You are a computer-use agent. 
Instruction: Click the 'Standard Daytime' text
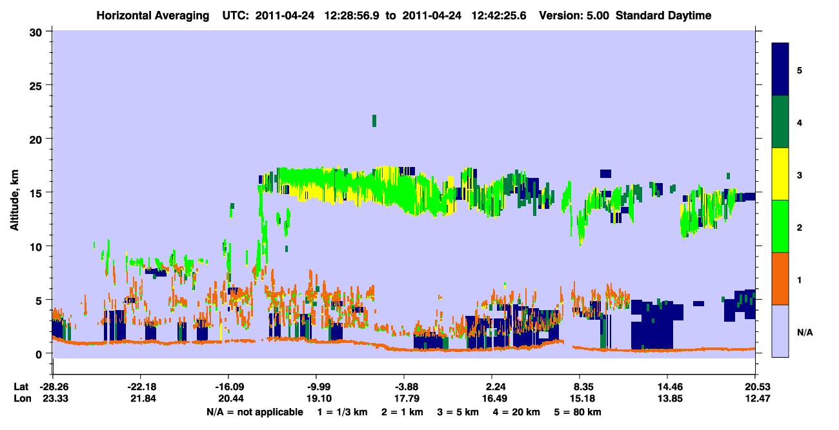click(x=663, y=15)
